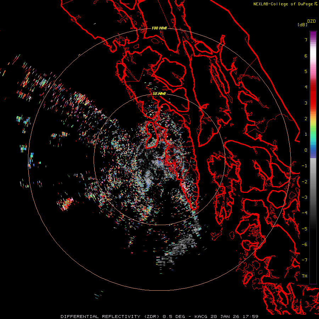Click the KACG 20 JAN 26 17:59 timestamp
The width and height of the screenshot is (319, 319).
[226, 317]
